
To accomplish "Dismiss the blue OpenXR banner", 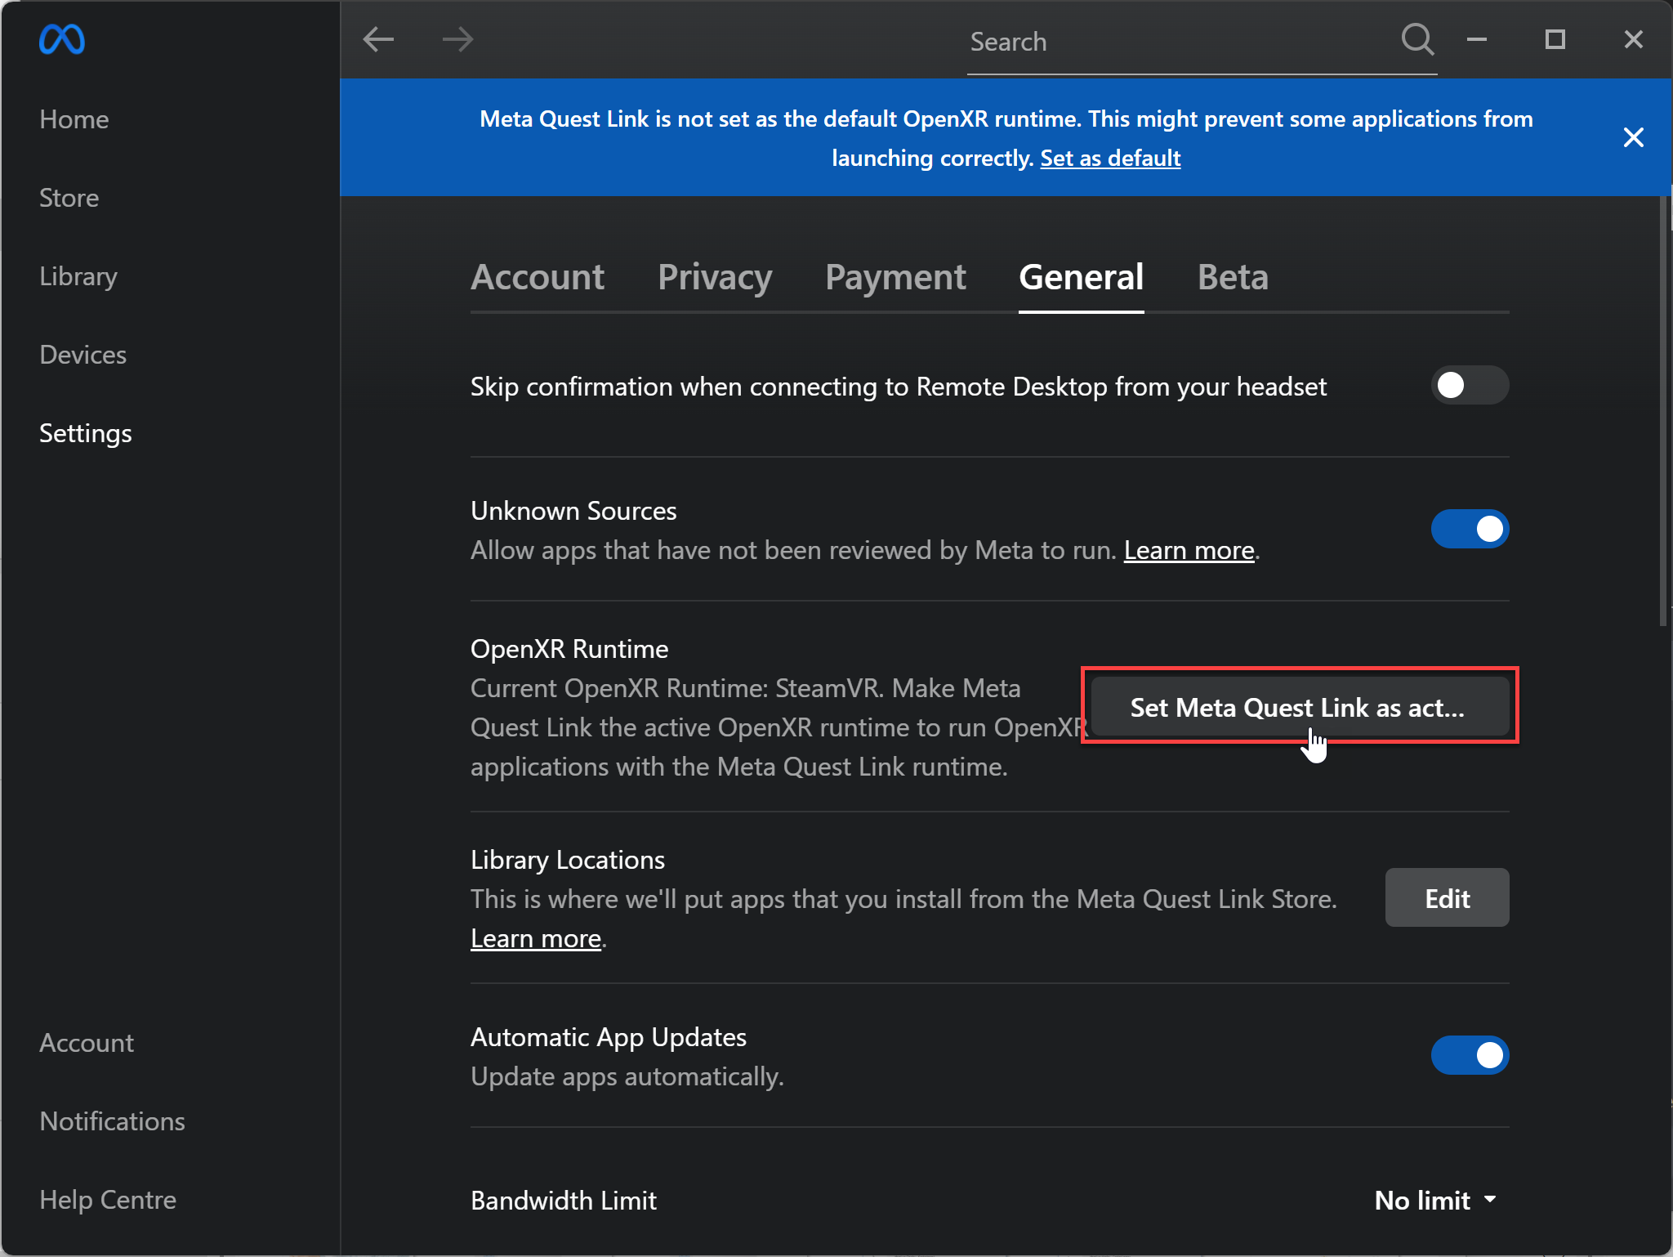I will [1633, 137].
